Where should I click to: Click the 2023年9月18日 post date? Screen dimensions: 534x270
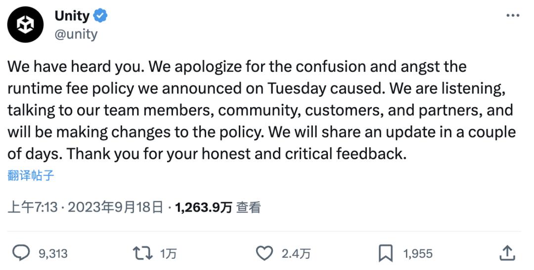[x=115, y=208]
